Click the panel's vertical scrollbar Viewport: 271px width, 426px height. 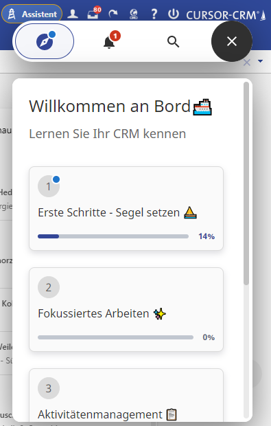(246, 183)
